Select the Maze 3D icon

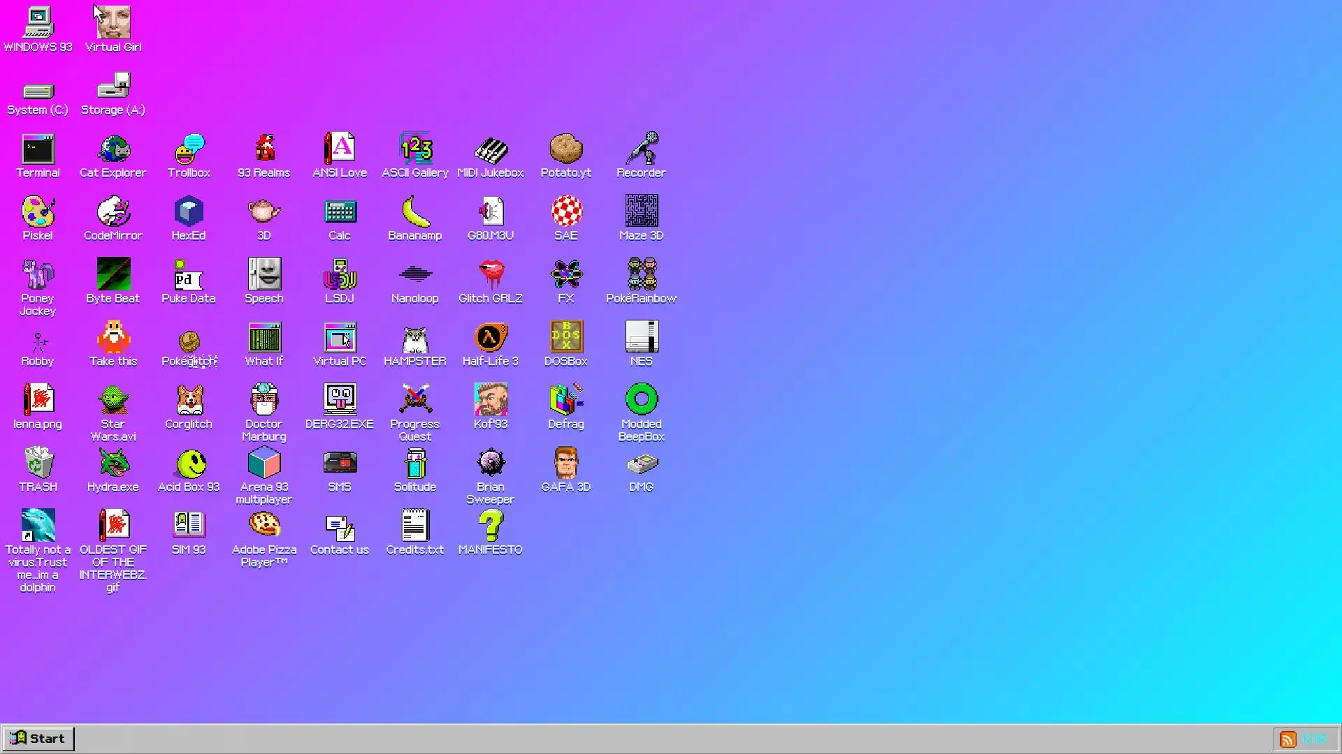tap(642, 212)
